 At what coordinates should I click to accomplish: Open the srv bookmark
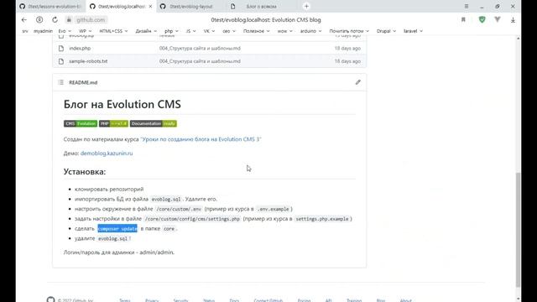(x=25, y=31)
